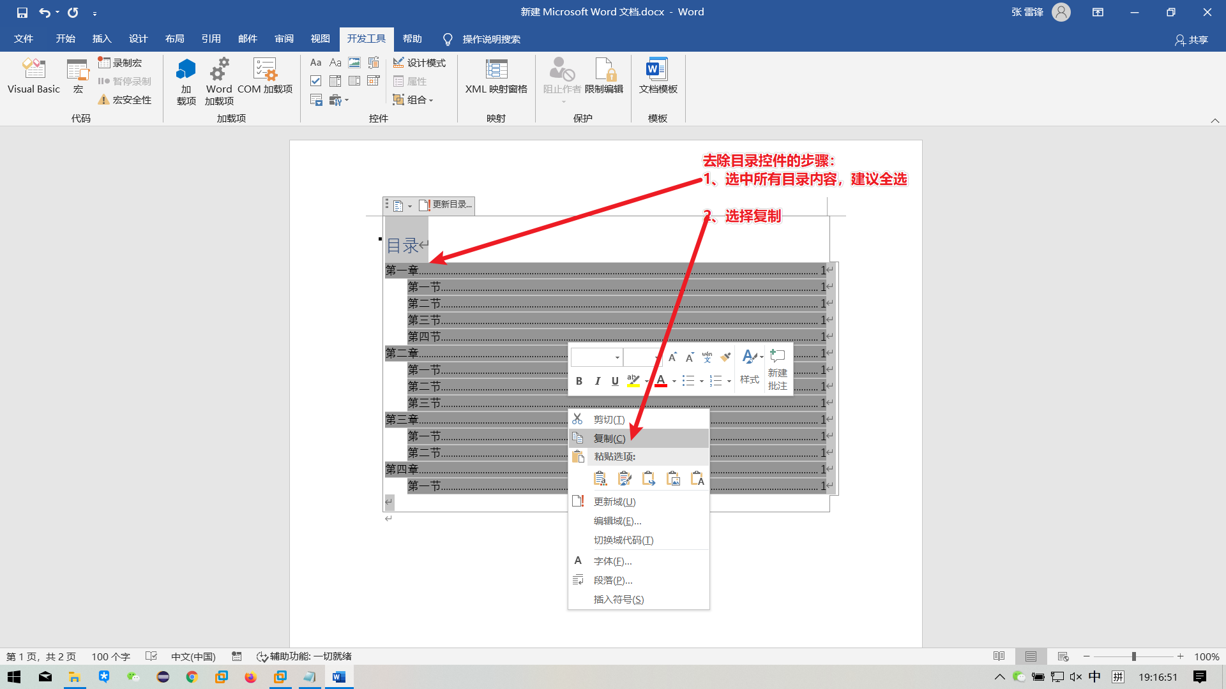Switch to Read Mode view in status bar
The width and height of the screenshot is (1226, 689).
pyautogui.click(x=999, y=656)
